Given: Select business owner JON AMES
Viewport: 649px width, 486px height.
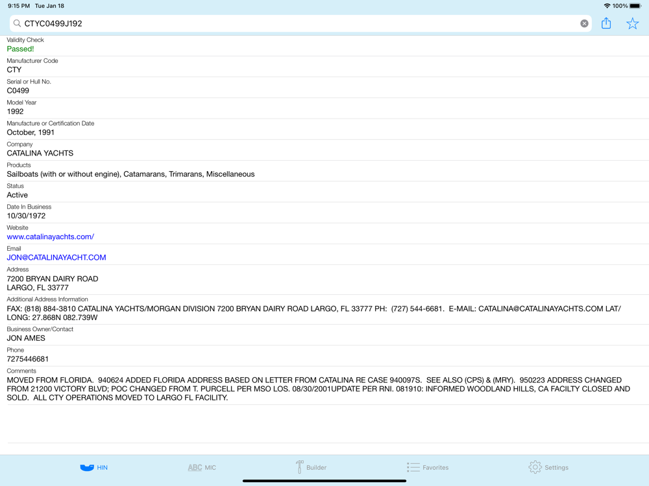Looking at the screenshot, I should click(x=26, y=338).
